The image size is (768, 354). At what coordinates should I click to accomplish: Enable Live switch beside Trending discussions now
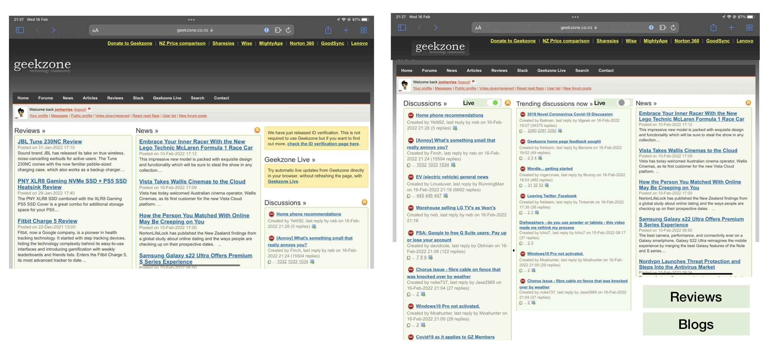623,103
